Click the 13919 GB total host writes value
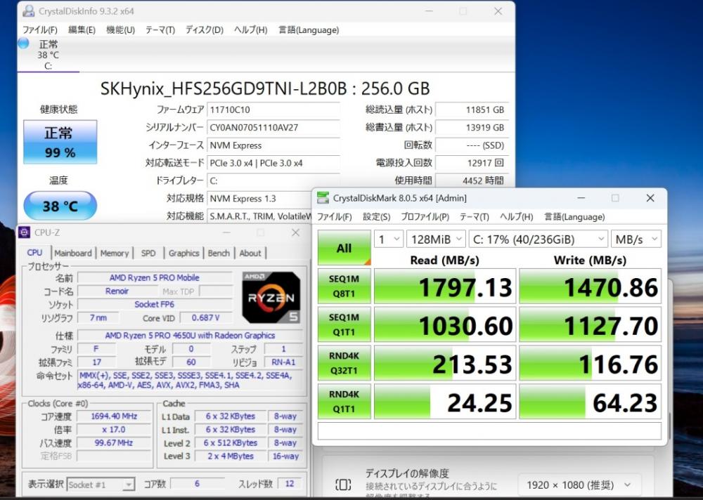703x500 pixels. point(472,128)
